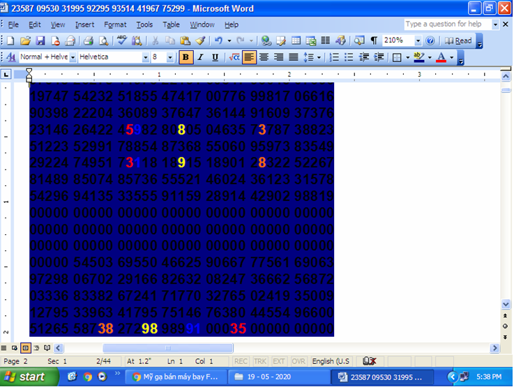This screenshot has width=514, height=387.
Task: Toggle Show/Hide paragraph marks
Action: tap(374, 41)
